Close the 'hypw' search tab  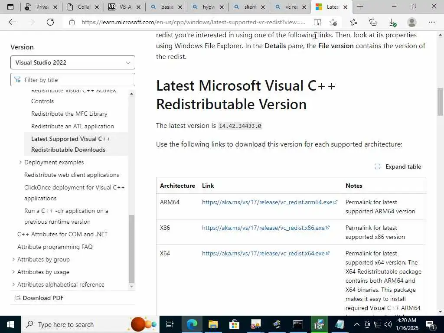coord(222,7)
